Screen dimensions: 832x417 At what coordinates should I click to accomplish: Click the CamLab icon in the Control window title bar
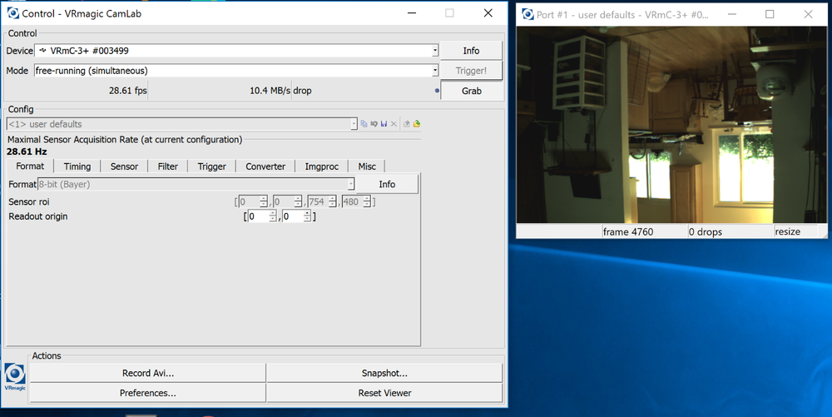[x=12, y=13]
